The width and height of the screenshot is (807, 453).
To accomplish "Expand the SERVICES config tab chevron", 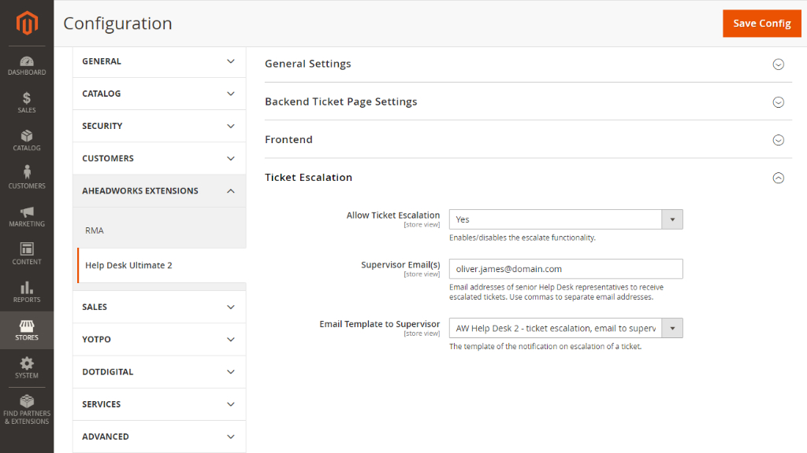I will point(231,403).
